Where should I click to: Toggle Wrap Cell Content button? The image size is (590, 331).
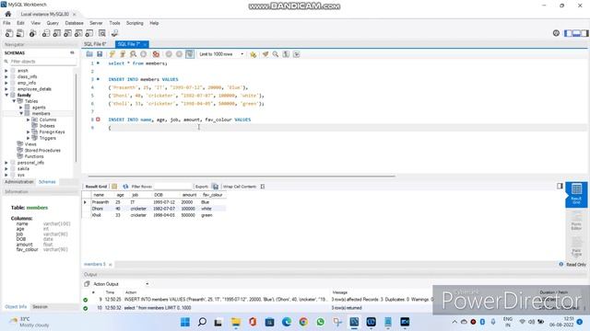[263, 186]
